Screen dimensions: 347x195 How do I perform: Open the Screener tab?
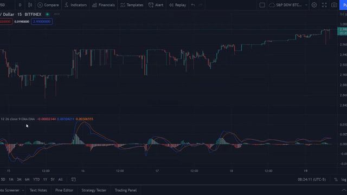(9, 190)
